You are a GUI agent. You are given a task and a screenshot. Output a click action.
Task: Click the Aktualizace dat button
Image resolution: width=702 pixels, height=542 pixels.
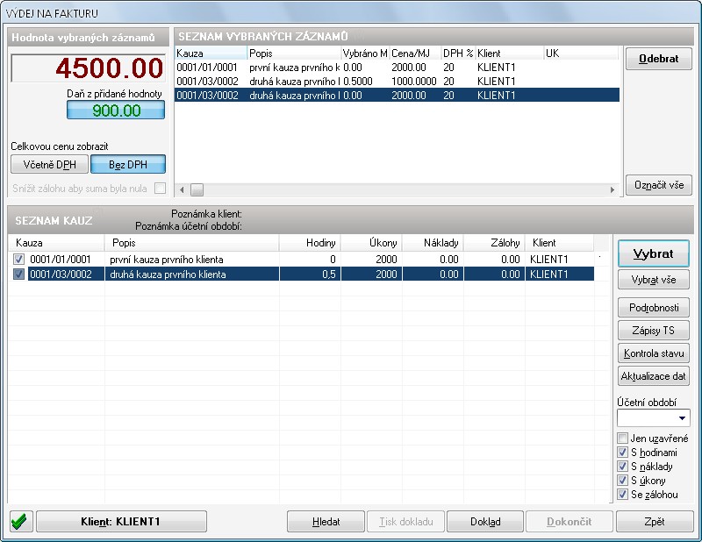point(653,376)
